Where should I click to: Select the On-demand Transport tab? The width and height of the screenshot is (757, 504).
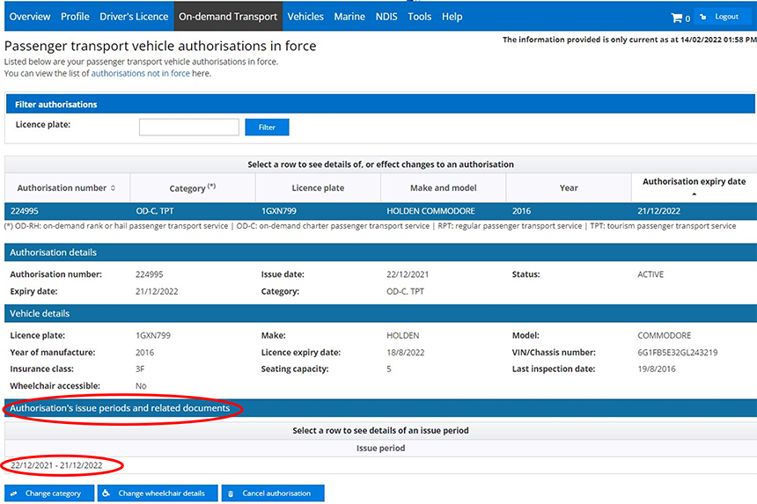point(228,17)
